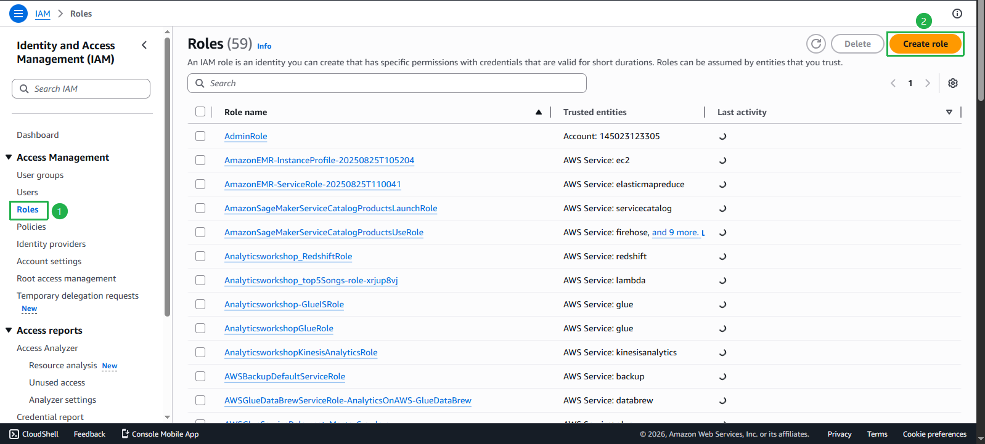Select AmazonSageMakerServiceCatalogProductsLaunchRole checkbox
The width and height of the screenshot is (985, 444).
pyautogui.click(x=200, y=208)
